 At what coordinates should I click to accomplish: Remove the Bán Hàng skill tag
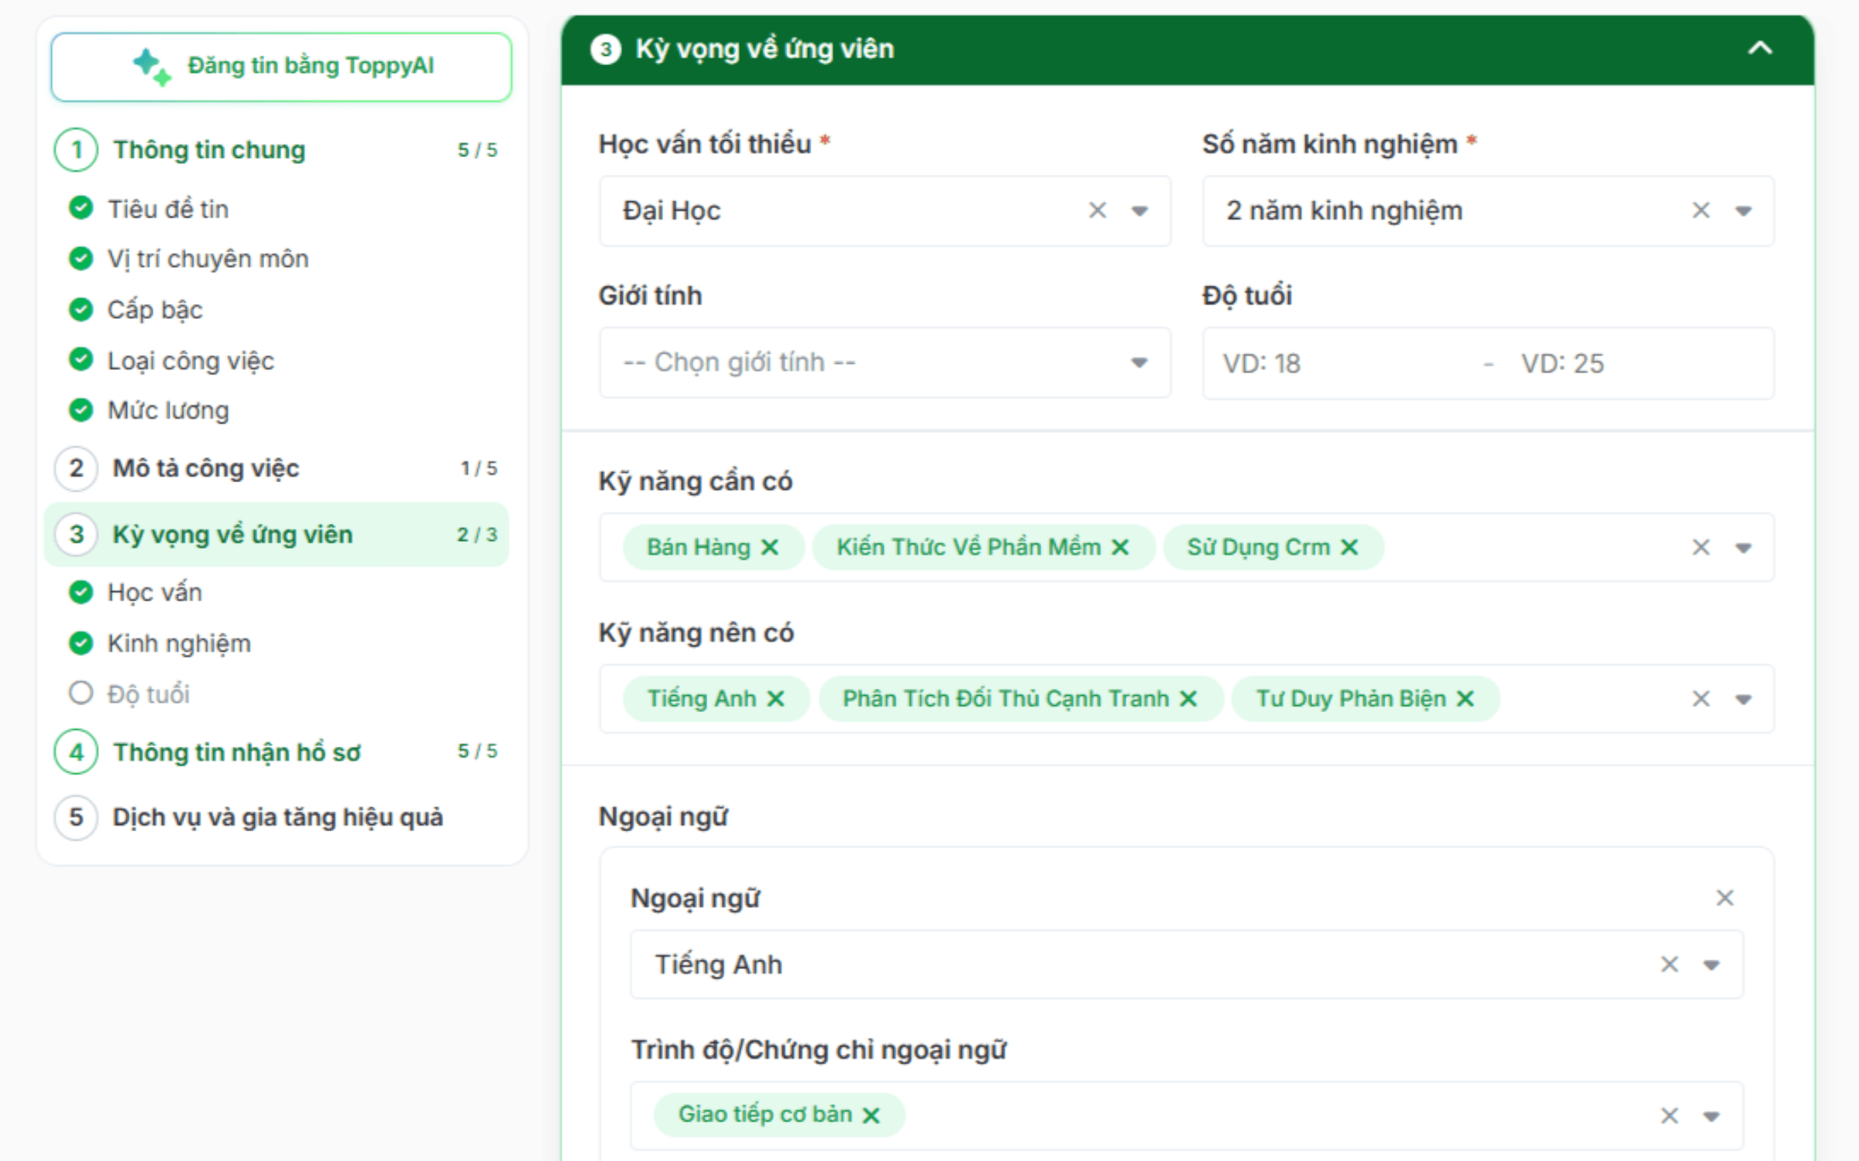(769, 548)
